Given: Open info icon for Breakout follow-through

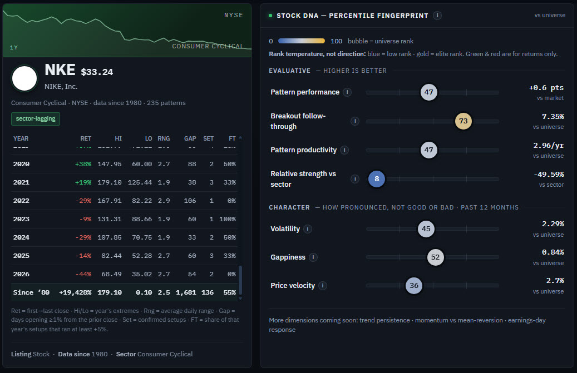Looking at the screenshot, I should click(x=355, y=121).
